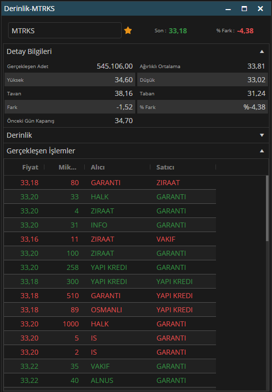Click the MTRKS symbol input field
The width and height of the screenshot is (272, 392).
point(65,30)
